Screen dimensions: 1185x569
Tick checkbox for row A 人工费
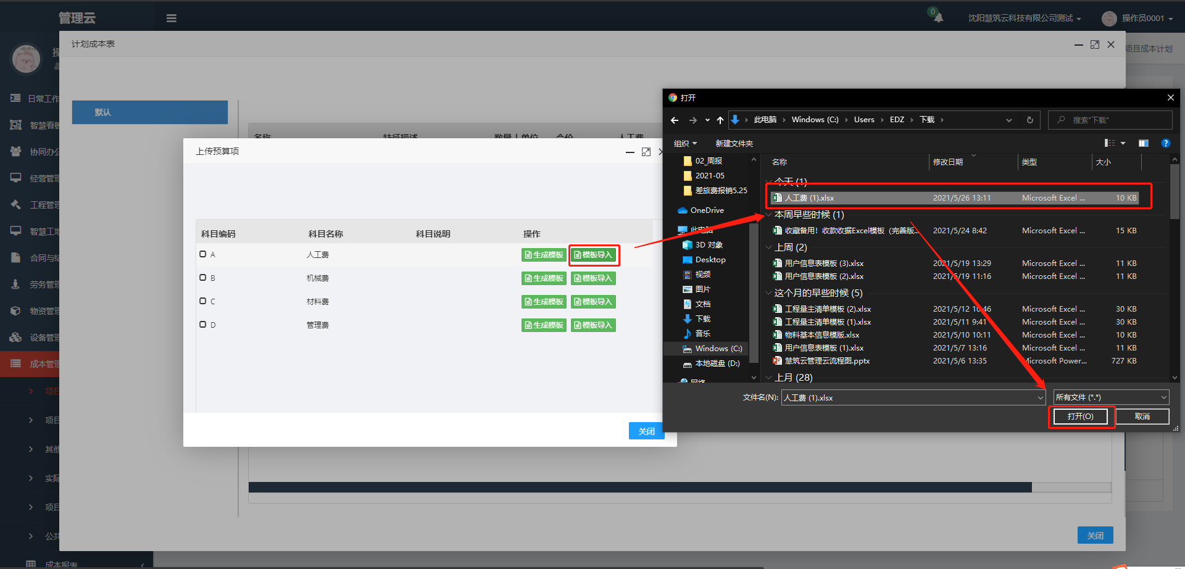pyautogui.click(x=203, y=254)
